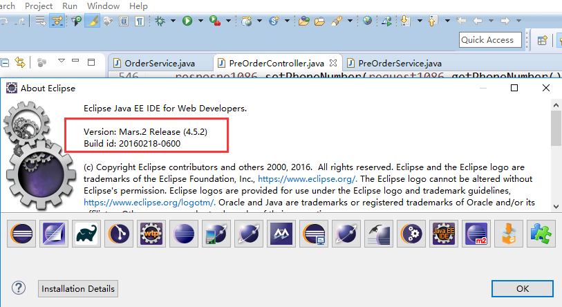
Task: Click the Run Last Tool icon with red toolbox
Action: (215, 21)
